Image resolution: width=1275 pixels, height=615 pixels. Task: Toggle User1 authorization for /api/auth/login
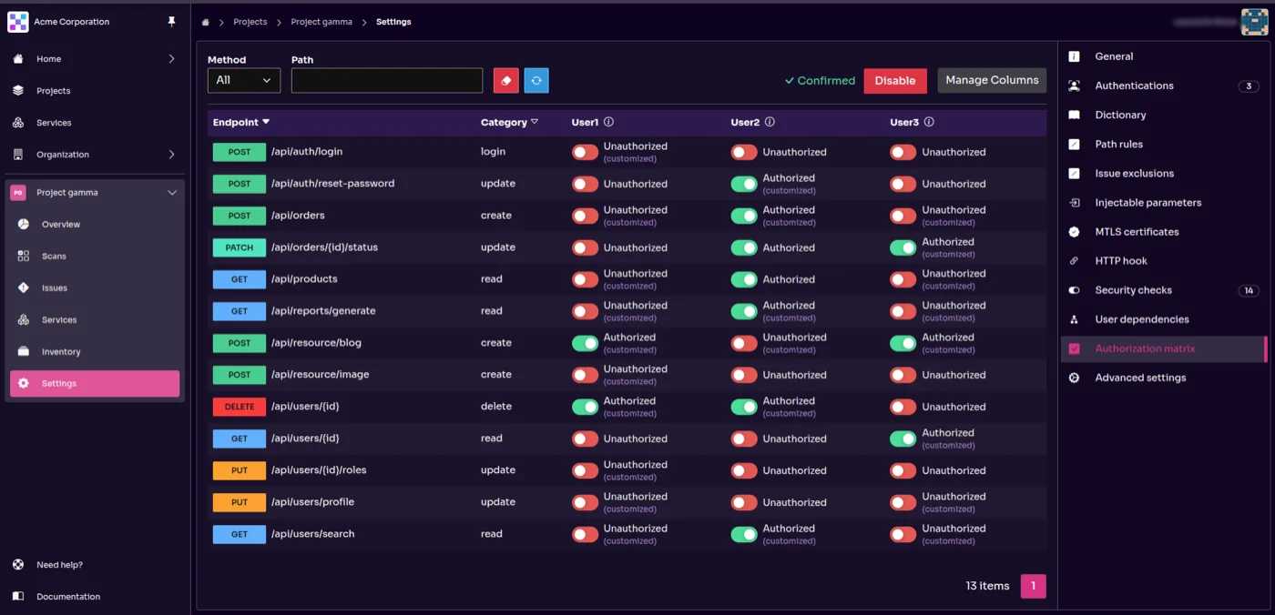click(x=585, y=151)
